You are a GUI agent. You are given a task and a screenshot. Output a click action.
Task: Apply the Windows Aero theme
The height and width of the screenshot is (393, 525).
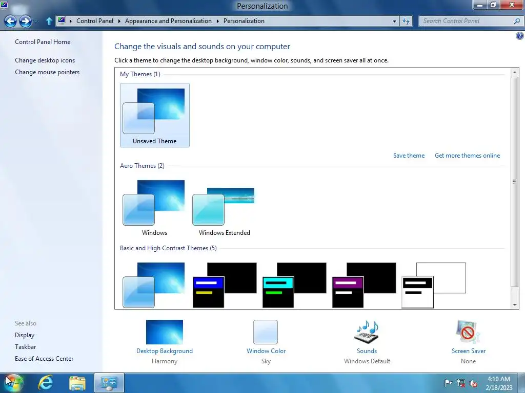[x=154, y=207]
